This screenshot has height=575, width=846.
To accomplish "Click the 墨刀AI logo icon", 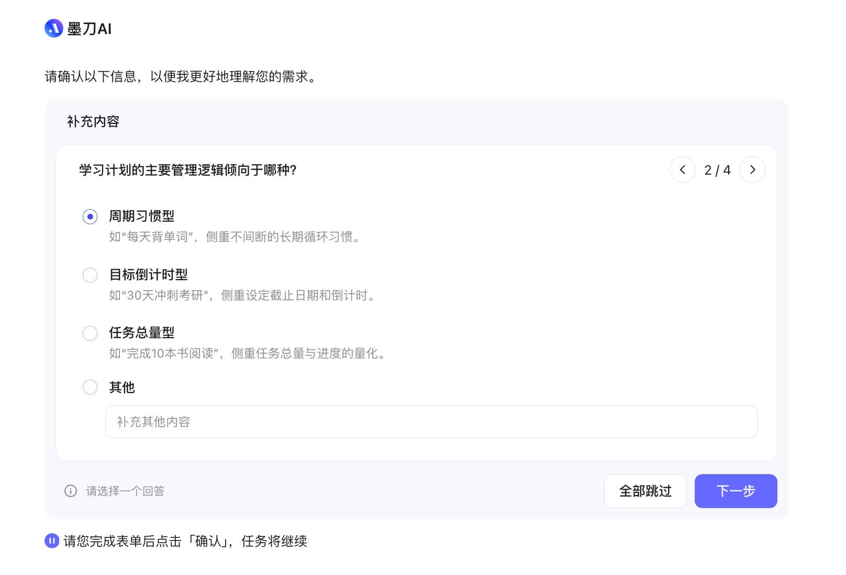I will (x=54, y=29).
